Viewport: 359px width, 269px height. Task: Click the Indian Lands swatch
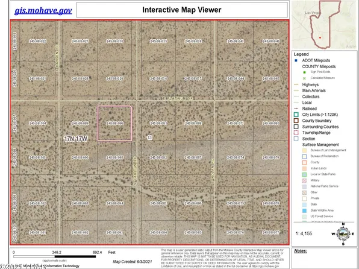point(304,168)
